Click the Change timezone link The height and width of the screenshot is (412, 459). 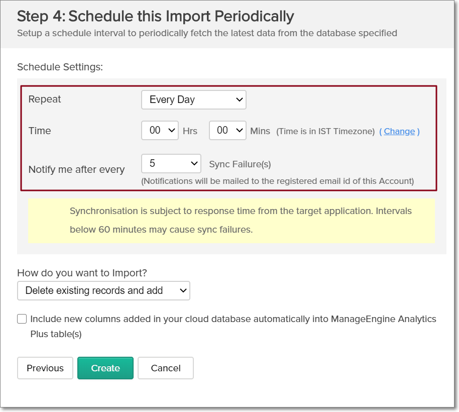pos(399,131)
